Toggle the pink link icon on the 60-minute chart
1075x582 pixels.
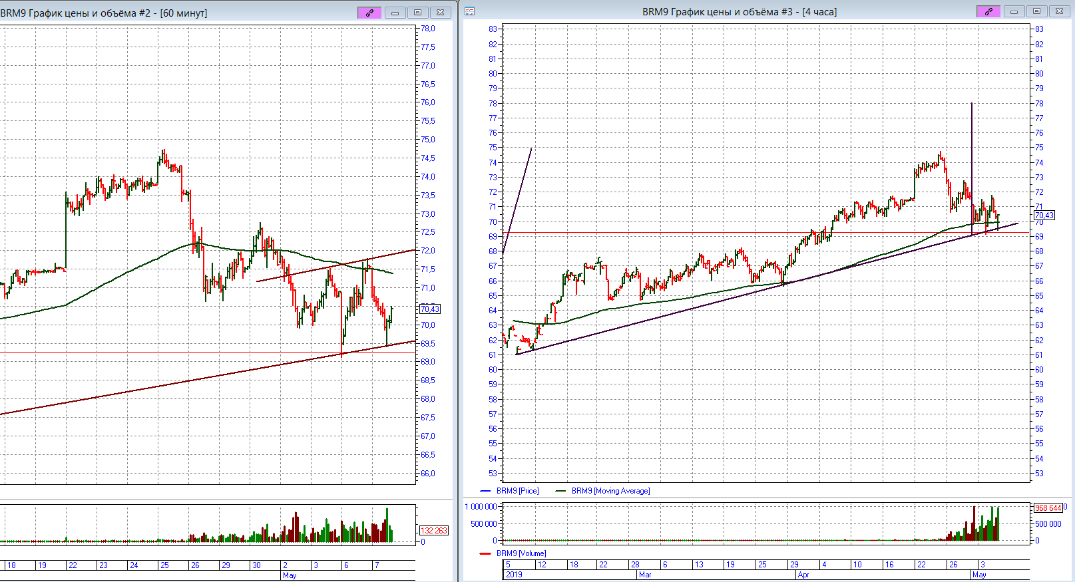point(369,13)
